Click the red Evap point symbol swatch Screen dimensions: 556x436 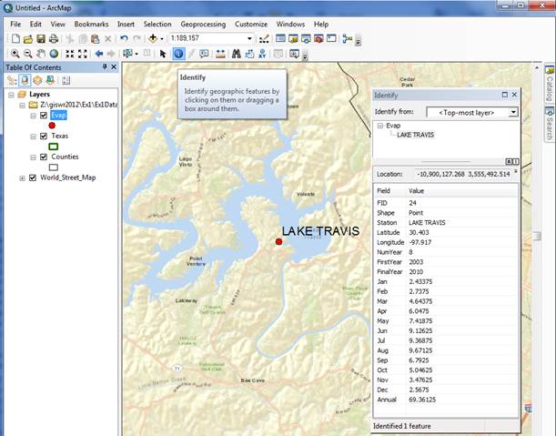click(x=52, y=126)
